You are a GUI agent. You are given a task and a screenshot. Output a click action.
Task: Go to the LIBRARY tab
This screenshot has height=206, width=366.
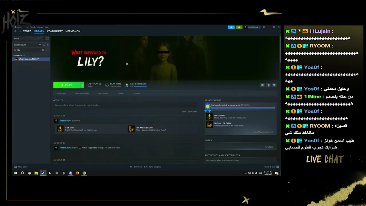(39, 31)
